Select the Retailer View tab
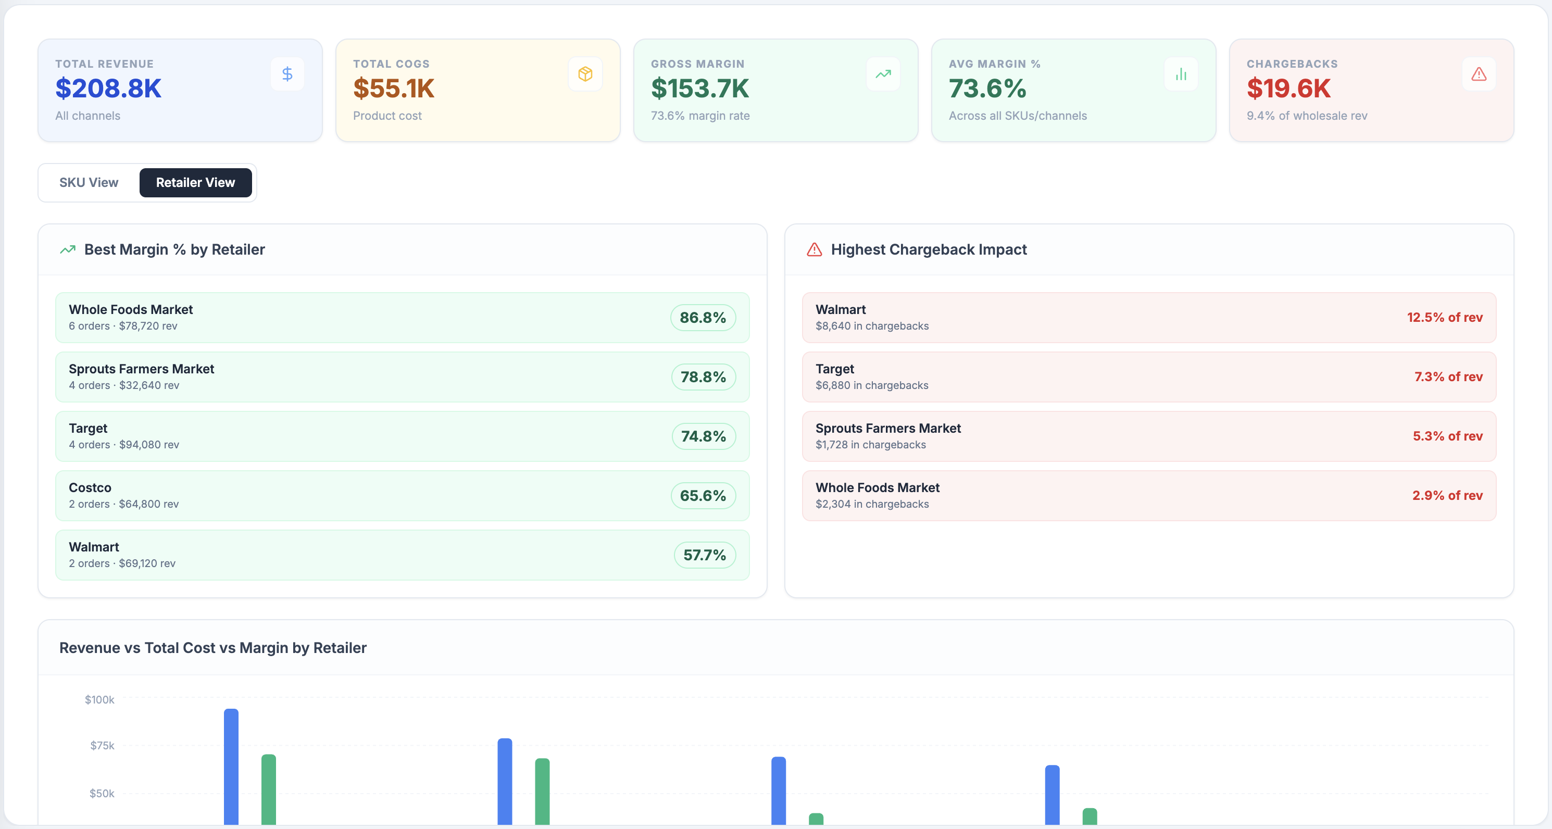 coord(195,183)
